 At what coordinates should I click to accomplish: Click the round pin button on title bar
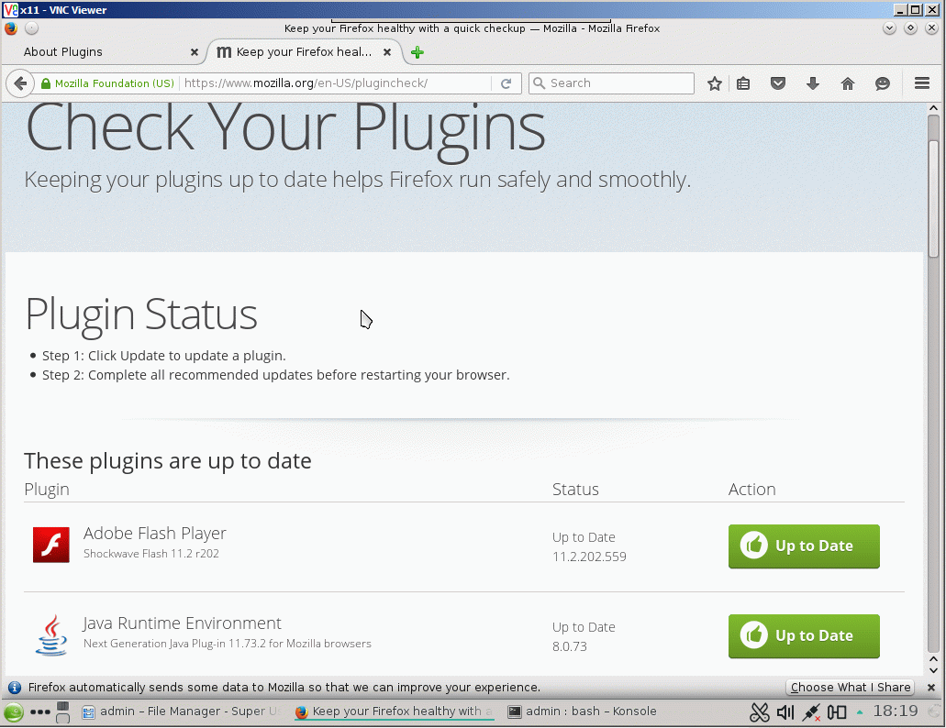31,28
